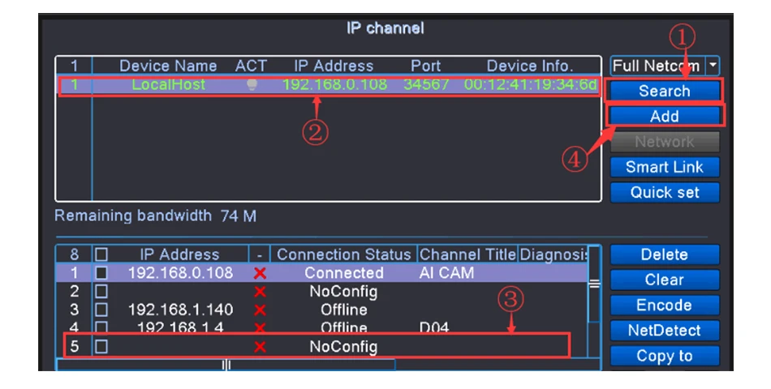Click red X icon on channel 3 row
The height and width of the screenshot is (389, 771).
[x=260, y=310]
